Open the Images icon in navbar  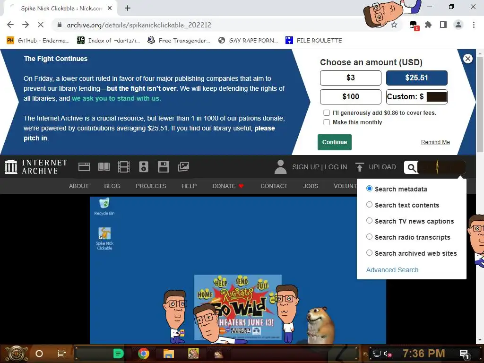(183, 167)
